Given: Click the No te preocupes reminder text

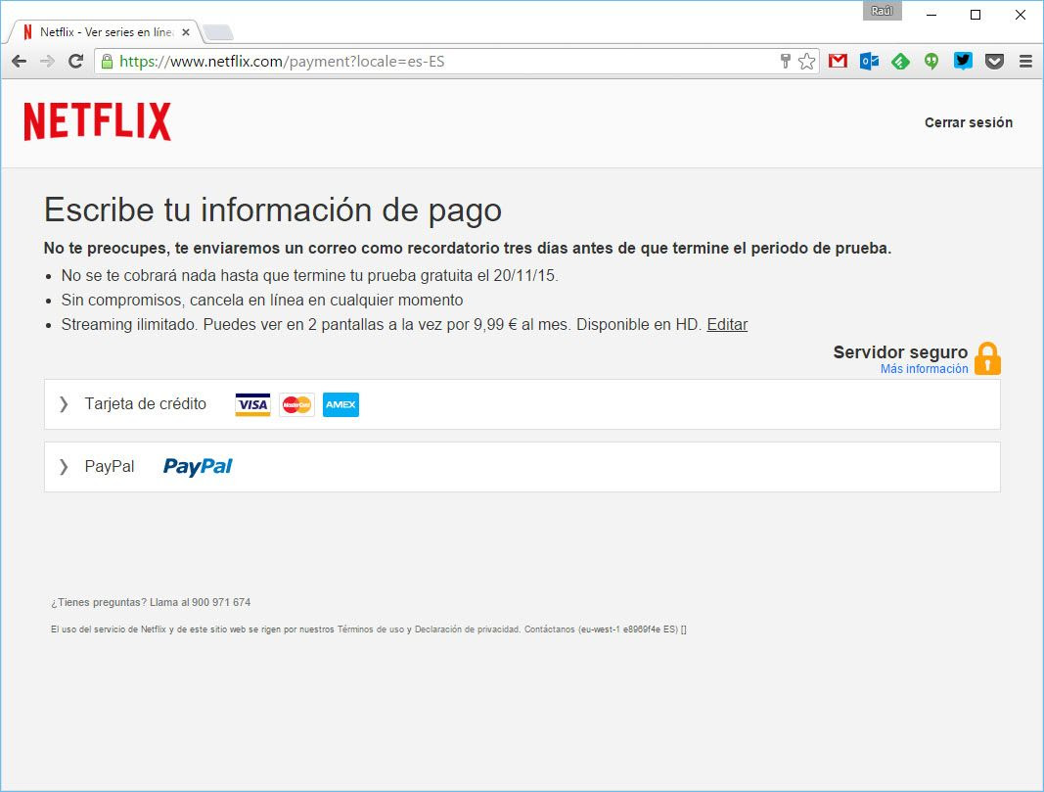Looking at the screenshot, I should coord(468,248).
